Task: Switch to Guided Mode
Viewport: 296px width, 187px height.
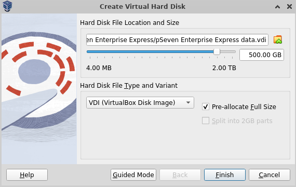Action: 133,175
